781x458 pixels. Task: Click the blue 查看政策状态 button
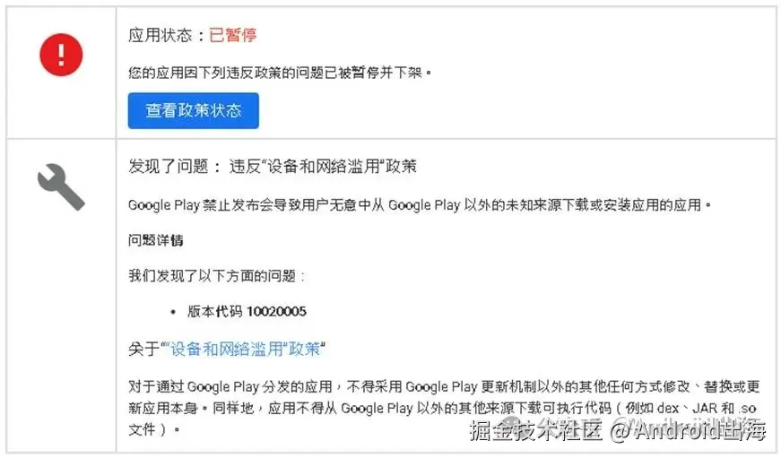194,110
